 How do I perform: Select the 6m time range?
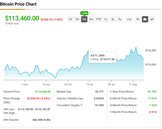[91, 19]
